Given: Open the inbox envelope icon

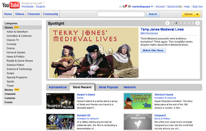Looking at the screenshot, I should (125, 6).
